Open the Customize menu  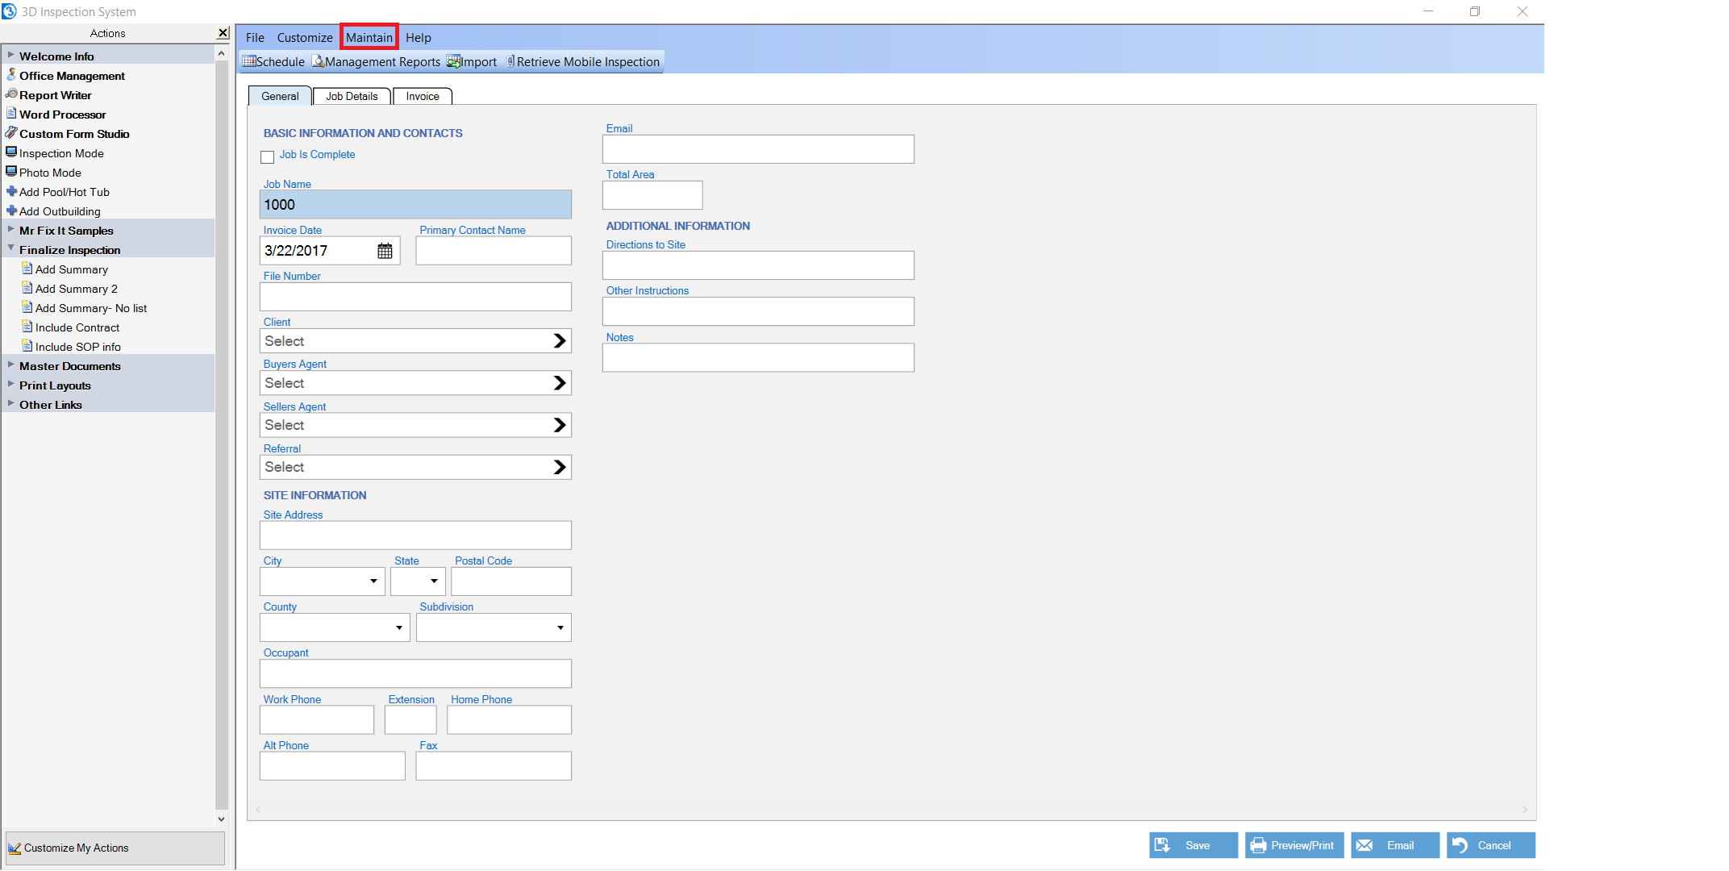tap(305, 38)
